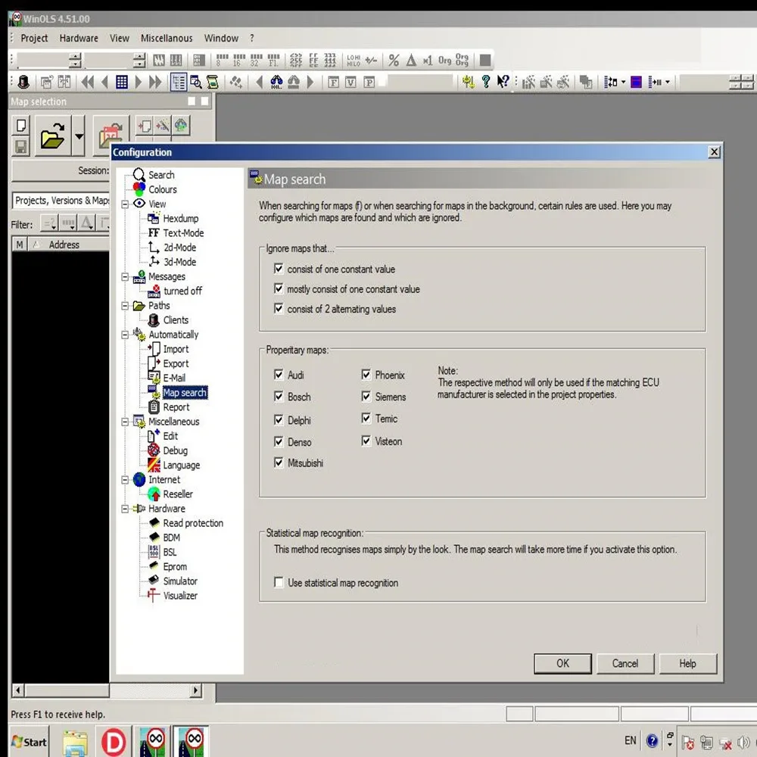Image resolution: width=757 pixels, height=757 pixels.
Task: Click the question mark help toolbar icon
Action: 486,83
